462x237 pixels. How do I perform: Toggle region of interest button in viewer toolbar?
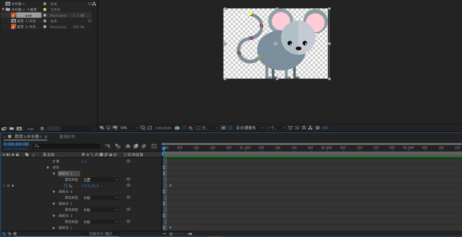pos(223,128)
